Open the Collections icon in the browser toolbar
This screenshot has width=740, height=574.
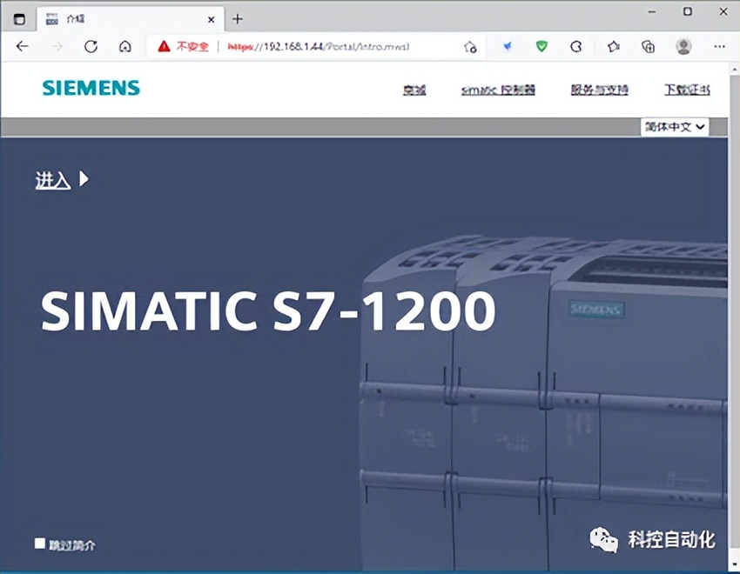point(648,46)
